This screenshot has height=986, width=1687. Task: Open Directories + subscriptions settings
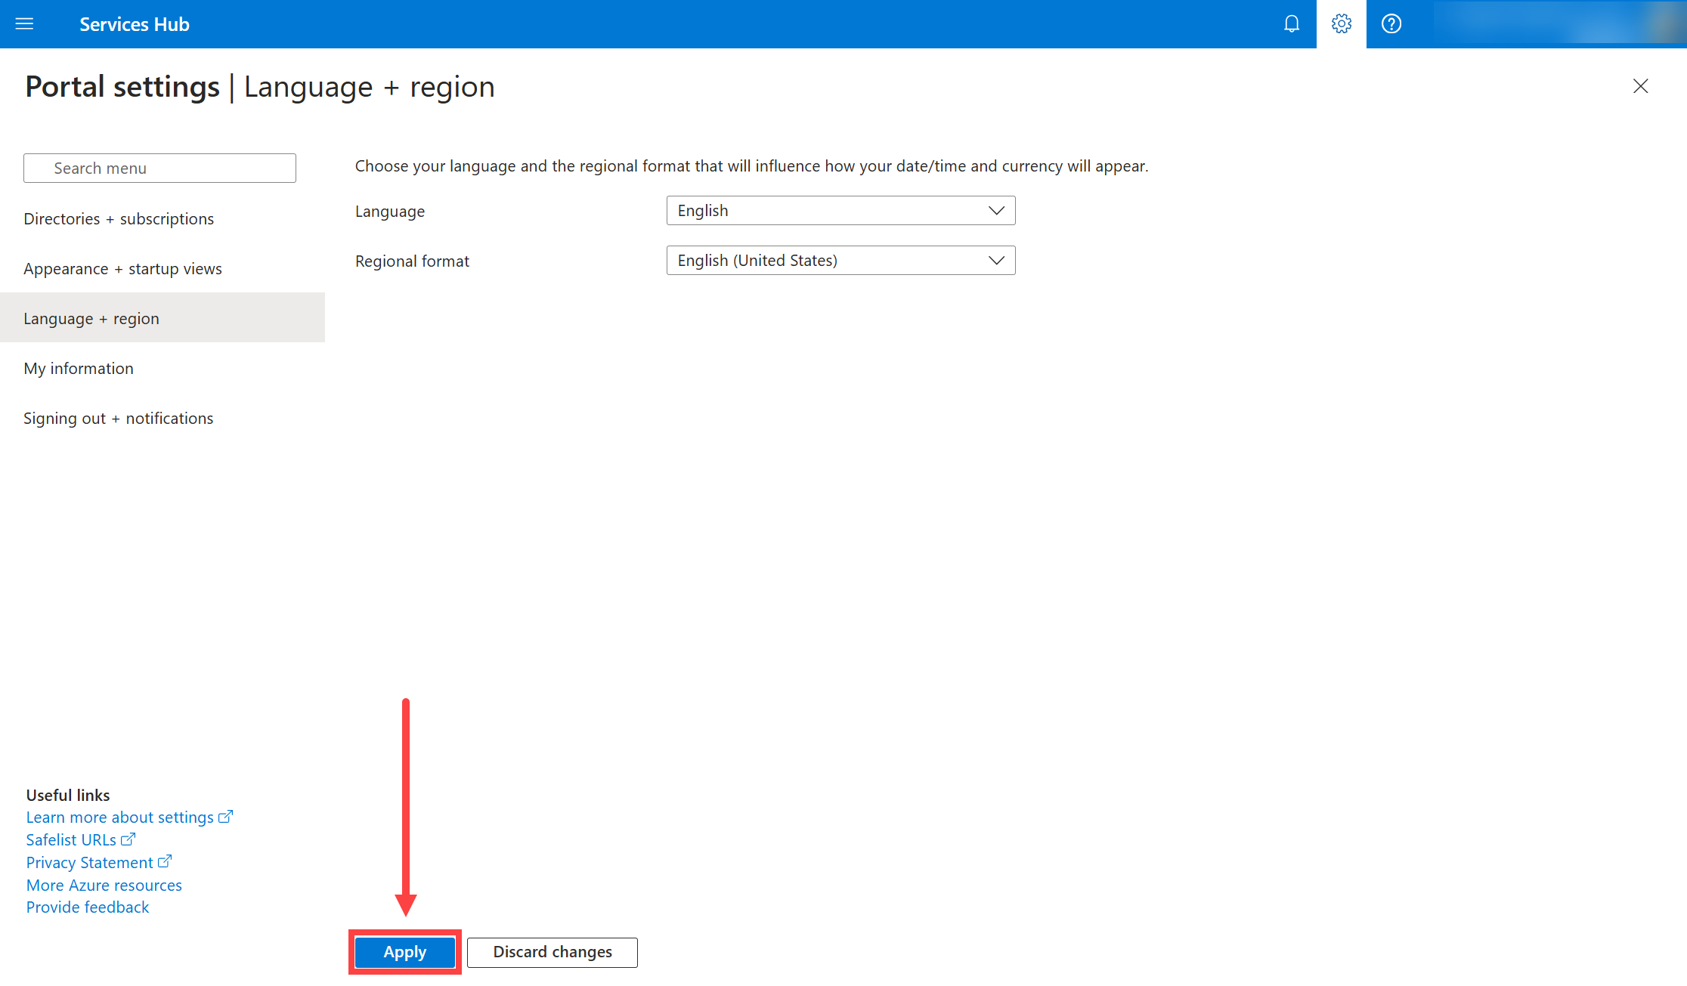pos(119,219)
